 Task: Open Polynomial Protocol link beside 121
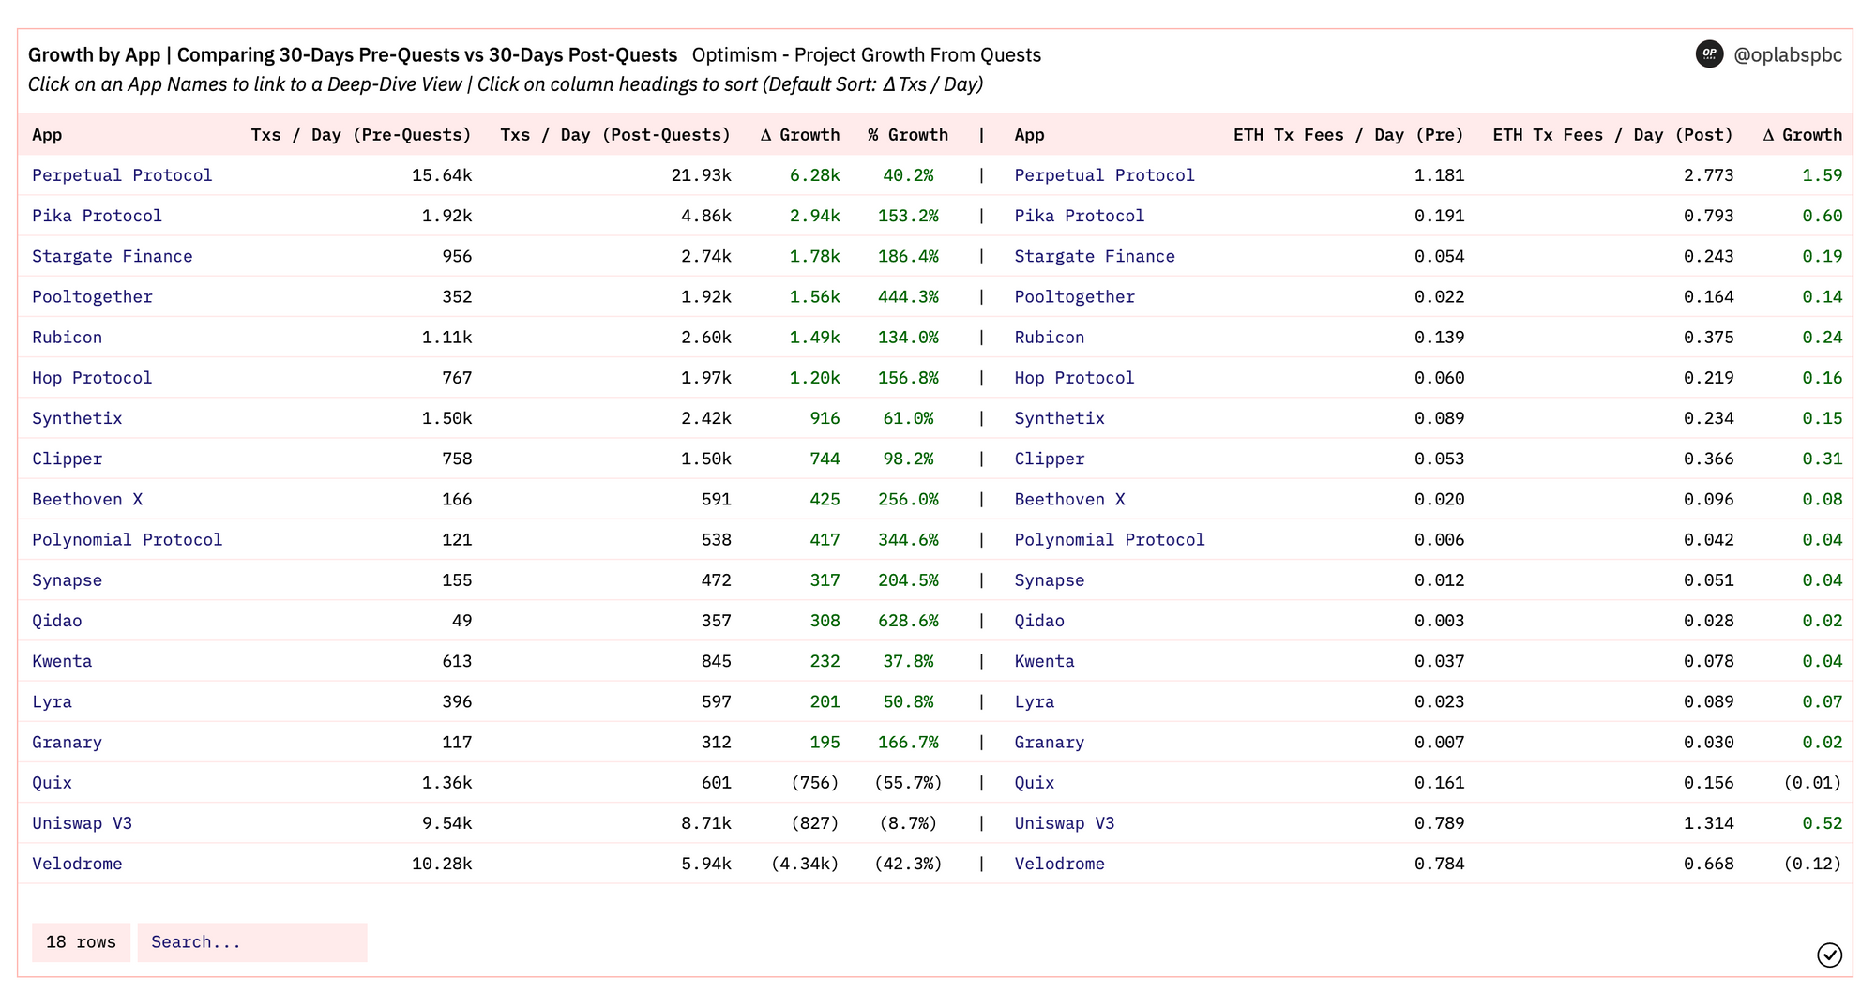(128, 540)
